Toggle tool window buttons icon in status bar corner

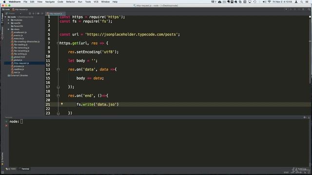pyautogui.click(x=2, y=173)
